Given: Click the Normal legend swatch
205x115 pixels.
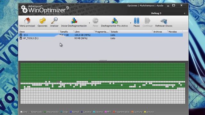Looking at the screenshot, I should 71,112.
